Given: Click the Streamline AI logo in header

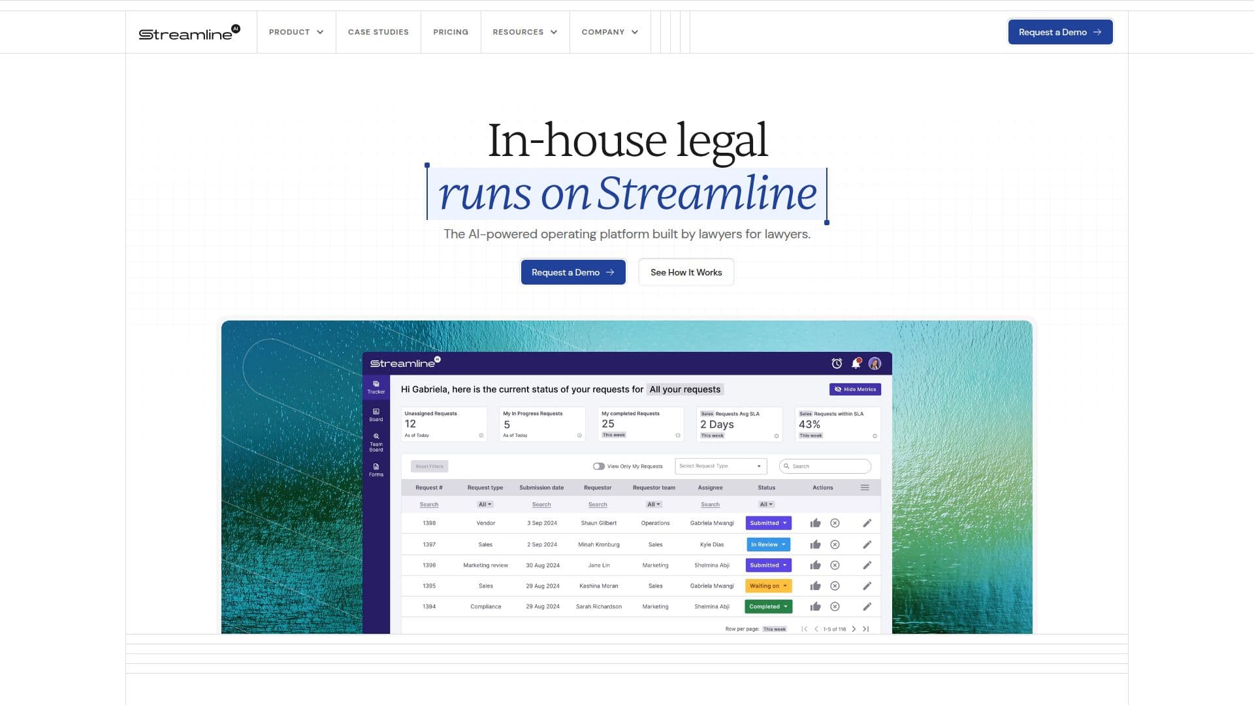Looking at the screenshot, I should pyautogui.click(x=189, y=33).
